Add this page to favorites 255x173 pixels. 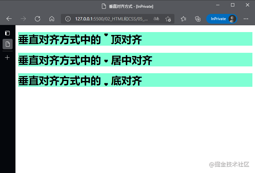pos(168,19)
